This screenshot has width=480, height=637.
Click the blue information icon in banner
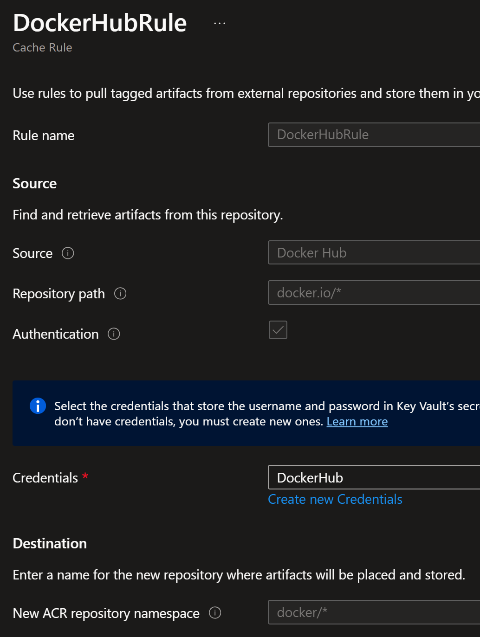pyautogui.click(x=38, y=406)
